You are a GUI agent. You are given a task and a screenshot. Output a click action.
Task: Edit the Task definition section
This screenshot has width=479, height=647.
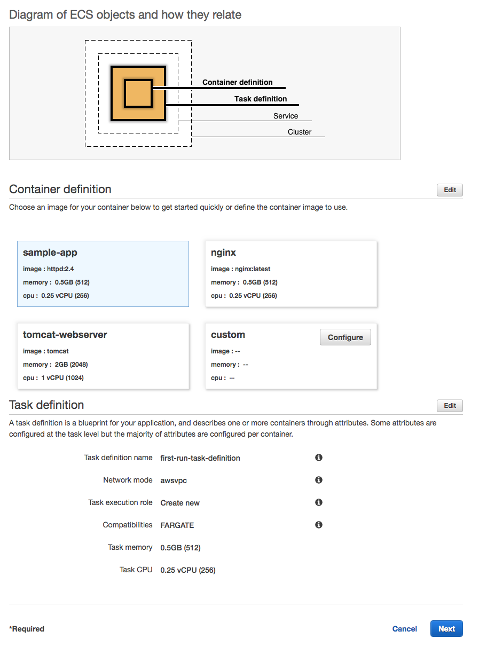point(450,406)
